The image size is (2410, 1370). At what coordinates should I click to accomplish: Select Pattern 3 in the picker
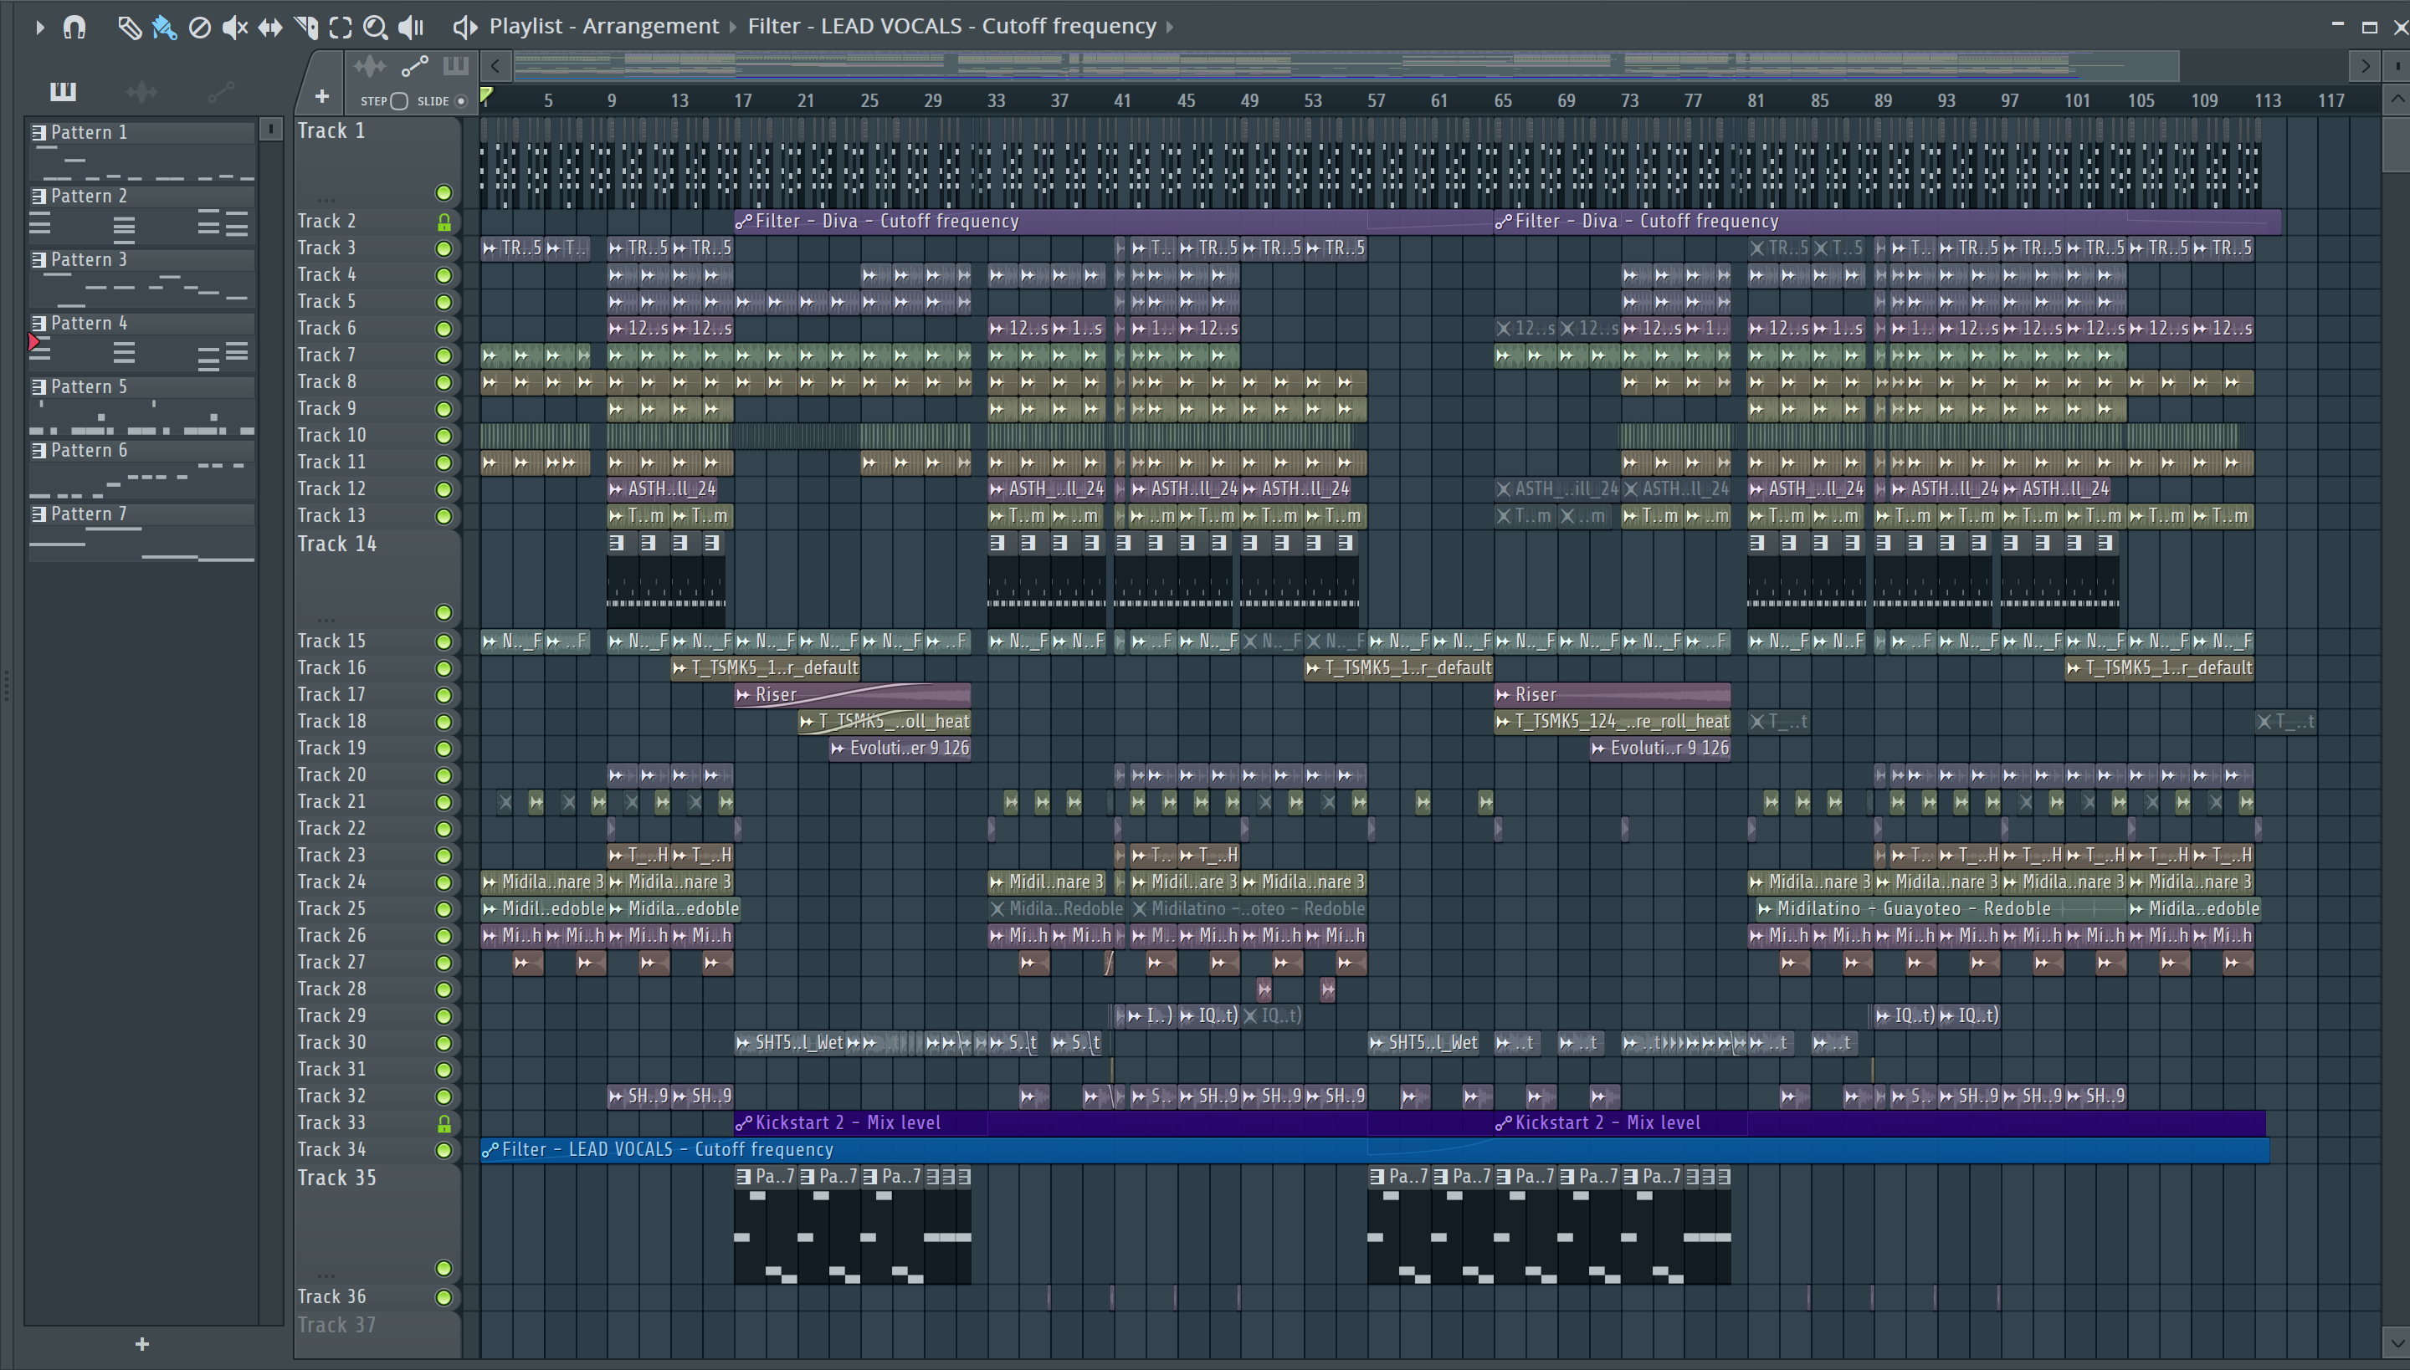(x=141, y=278)
